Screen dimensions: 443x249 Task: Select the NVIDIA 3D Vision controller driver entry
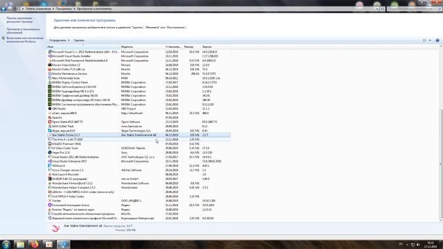(138, 100)
